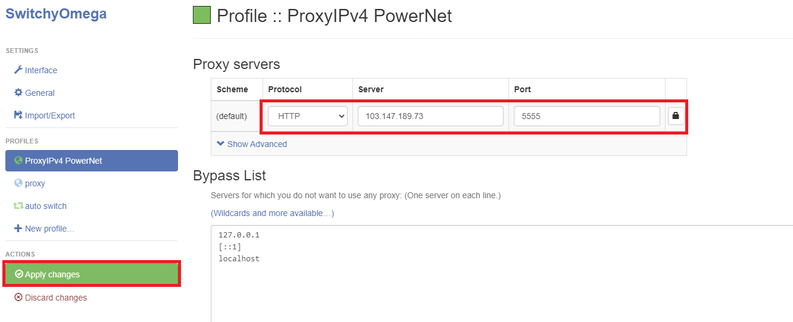
Task: Click the Port number input field
Action: (x=586, y=116)
